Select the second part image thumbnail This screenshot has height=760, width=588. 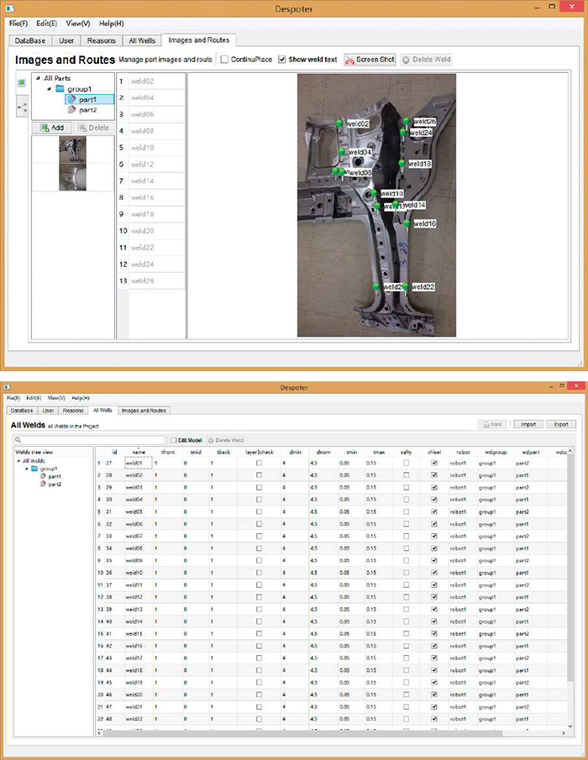click(73, 177)
